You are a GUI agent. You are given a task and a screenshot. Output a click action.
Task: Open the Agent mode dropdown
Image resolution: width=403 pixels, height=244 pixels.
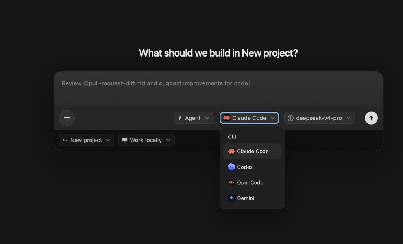pyautogui.click(x=194, y=118)
